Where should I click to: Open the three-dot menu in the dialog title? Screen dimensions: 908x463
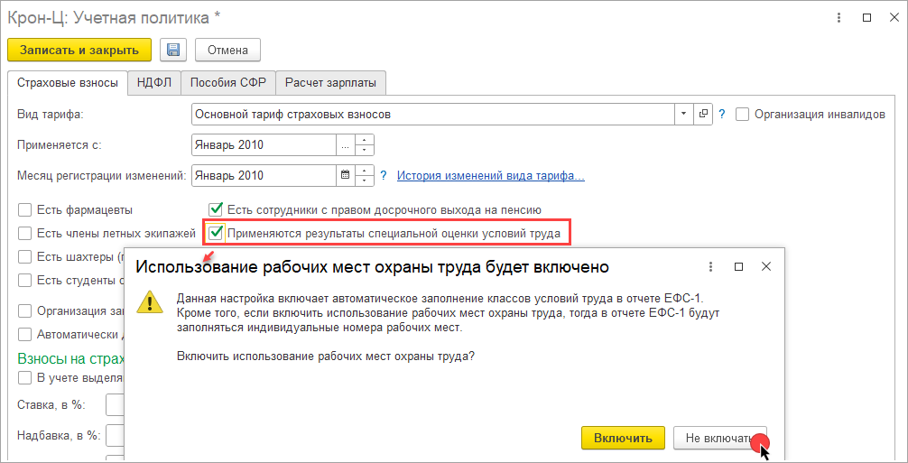click(710, 267)
